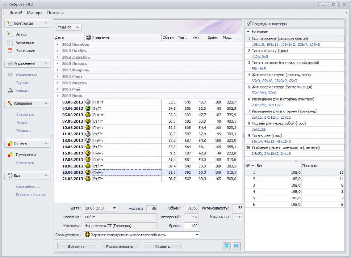Open Комплексы list icon in sidebar
The width and height of the screenshot is (351, 258).
point(10,42)
